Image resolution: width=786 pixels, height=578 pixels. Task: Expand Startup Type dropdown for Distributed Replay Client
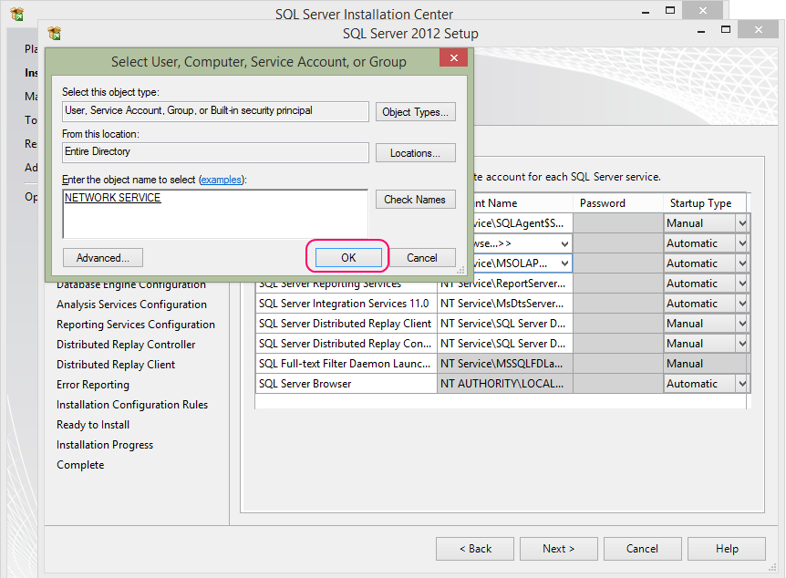coord(742,324)
